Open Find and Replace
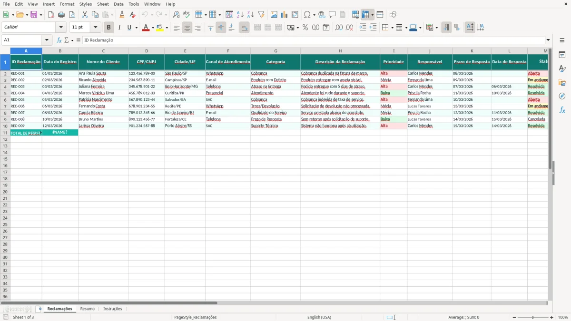This screenshot has height=321, width=571. pos(176,15)
